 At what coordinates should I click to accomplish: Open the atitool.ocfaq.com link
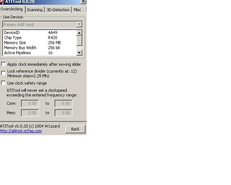[21, 131]
